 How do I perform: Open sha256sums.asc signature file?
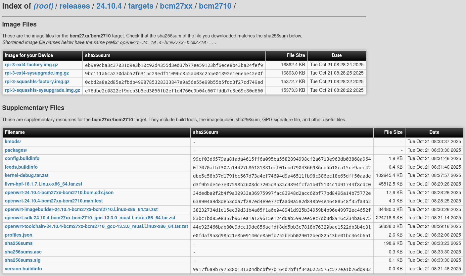23,252
